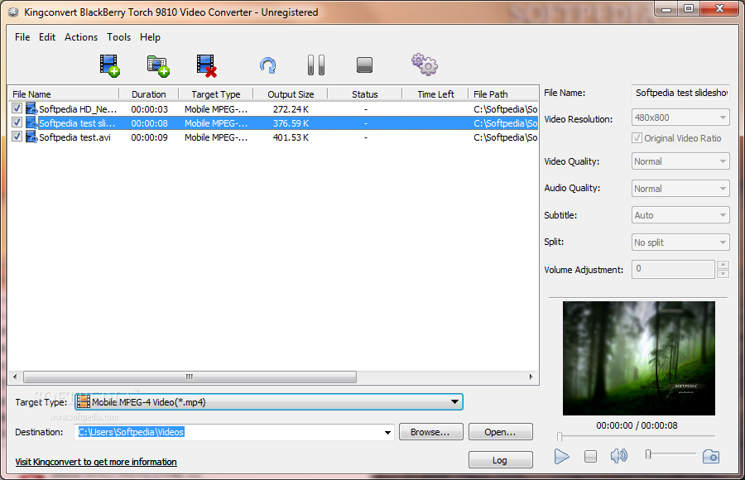Click the 00:00:09 duration cell
This screenshot has height=480, width=745.
pos(149,137)
